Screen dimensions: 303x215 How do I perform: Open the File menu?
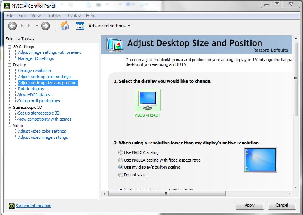[x=10, y=16]
